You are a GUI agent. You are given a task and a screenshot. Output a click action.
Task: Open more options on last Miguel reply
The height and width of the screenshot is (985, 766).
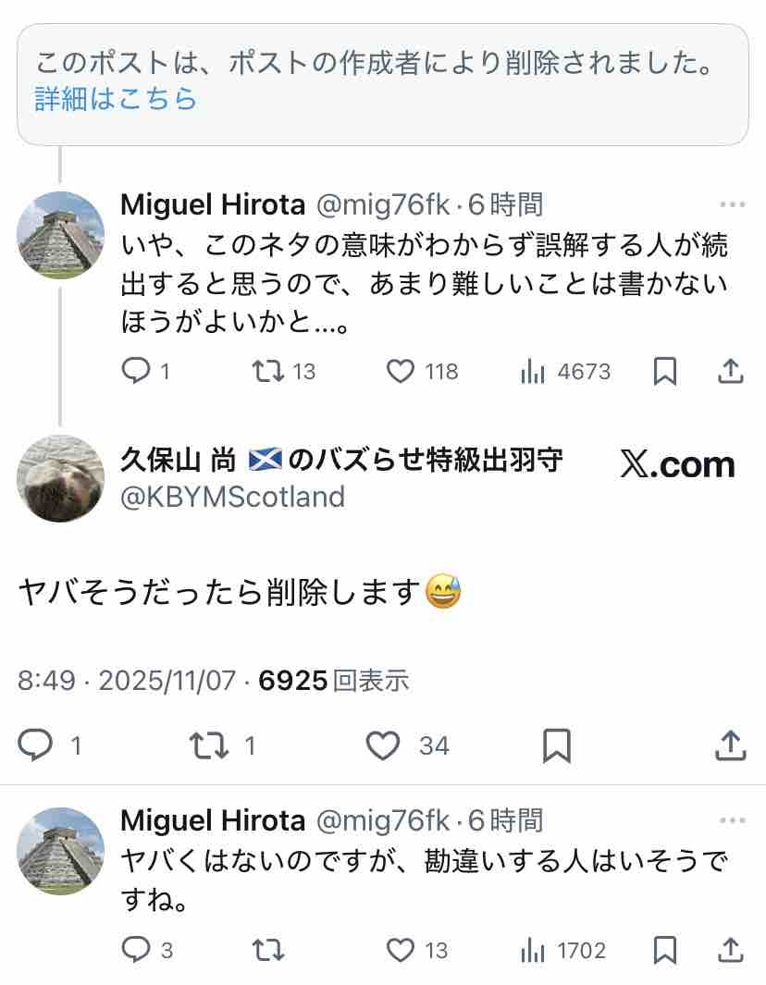click(732, 820)
